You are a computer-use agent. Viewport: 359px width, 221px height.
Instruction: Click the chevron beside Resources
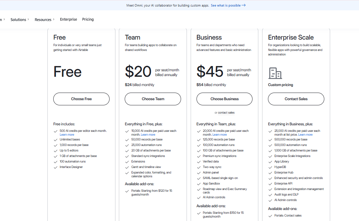54,19
